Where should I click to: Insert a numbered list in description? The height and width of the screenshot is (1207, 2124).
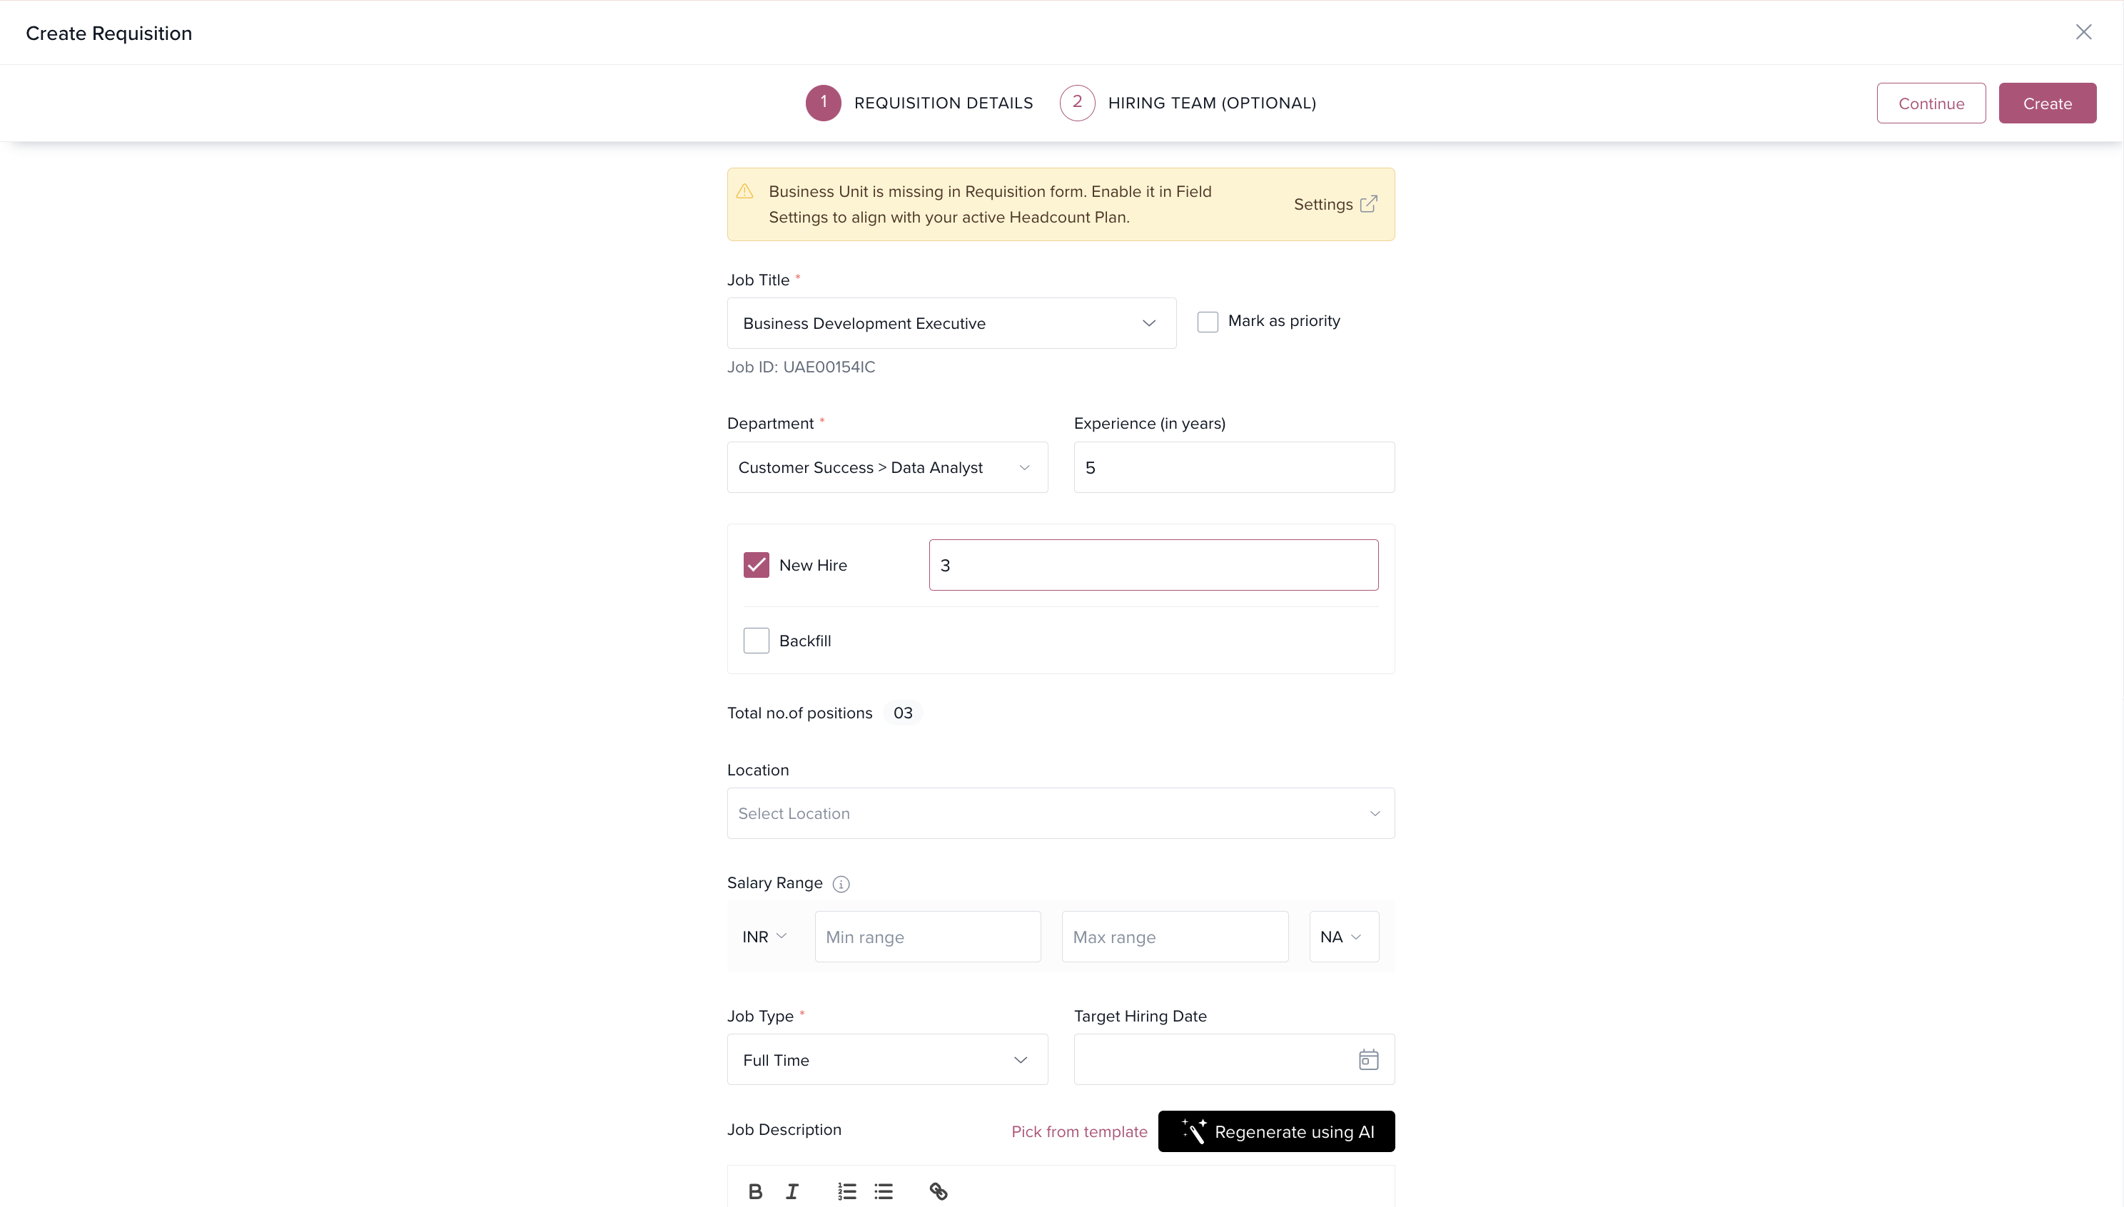[846, 1191]
